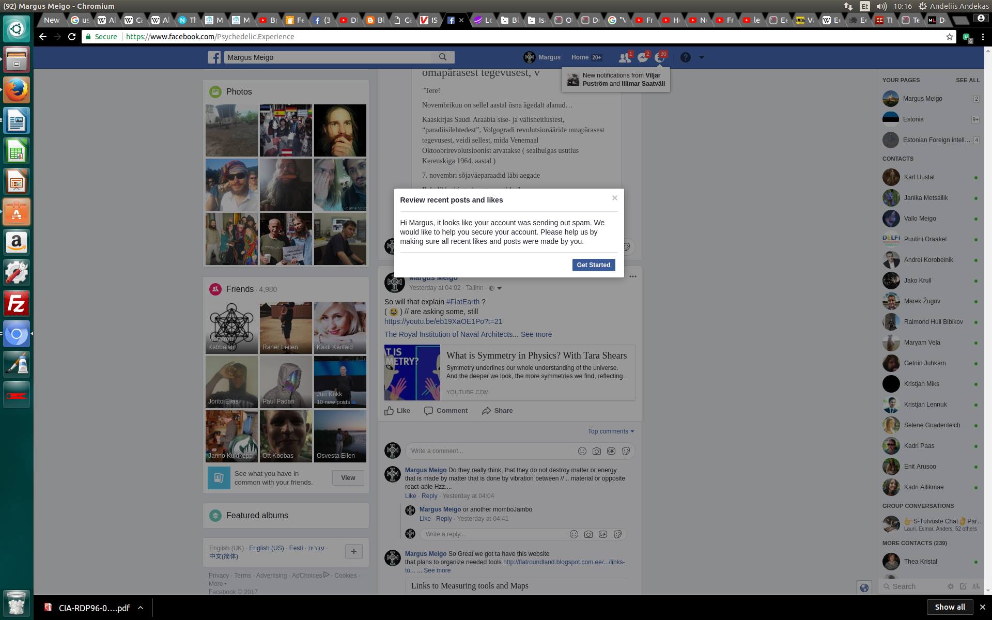The image size is (992, 620).
Task: Open the Messenger messages icon
Action: [642, 58]
